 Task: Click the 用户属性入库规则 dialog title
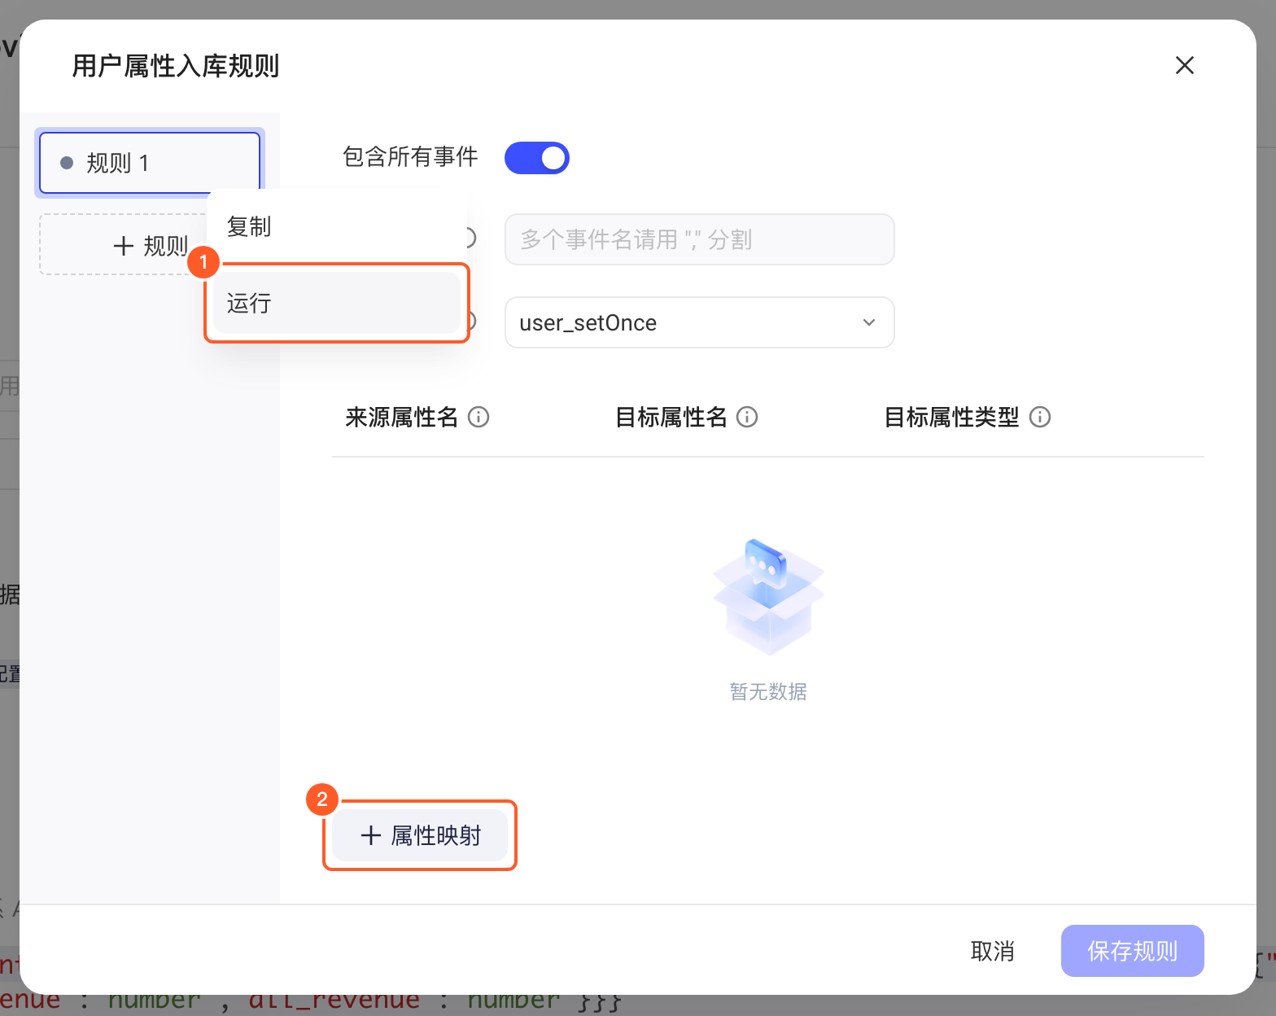[176, 66]
